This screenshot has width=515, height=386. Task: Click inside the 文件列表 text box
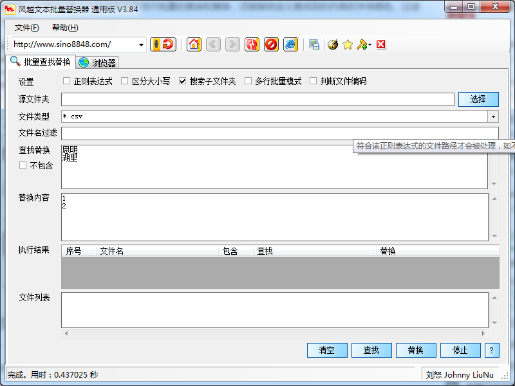[x=275, y=310]
